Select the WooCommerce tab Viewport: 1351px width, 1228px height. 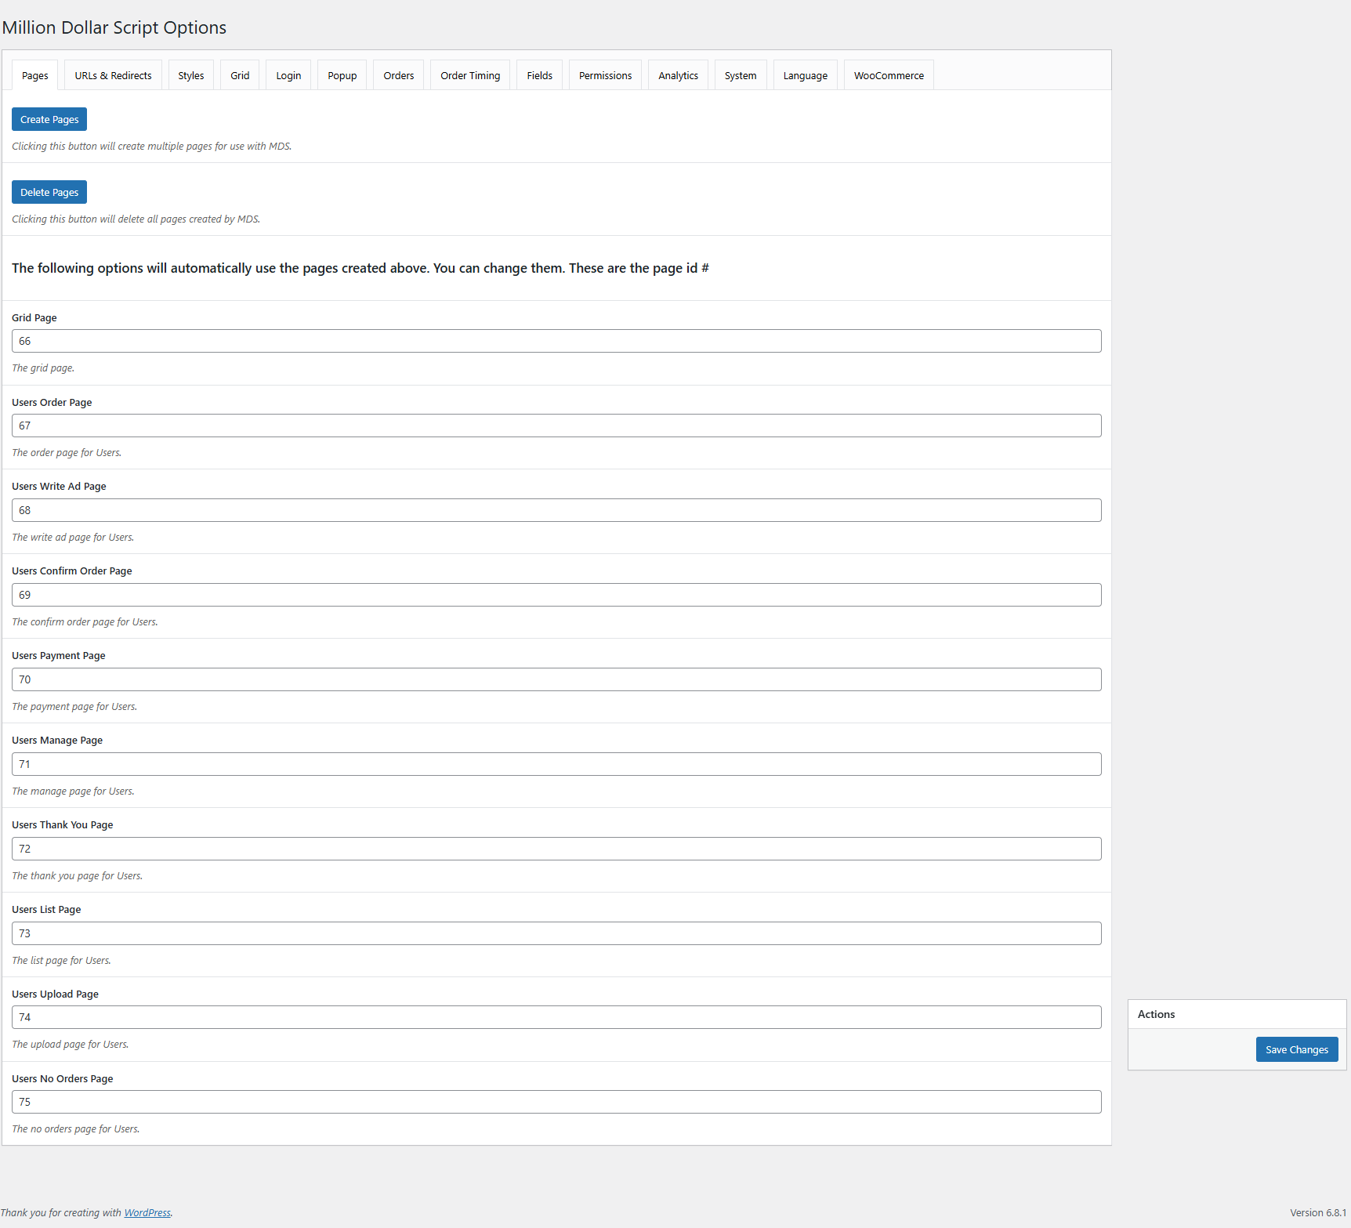pos(888,75)
